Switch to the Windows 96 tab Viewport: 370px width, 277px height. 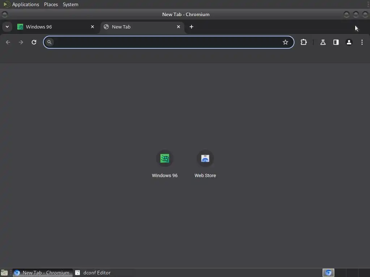(56, 27)
